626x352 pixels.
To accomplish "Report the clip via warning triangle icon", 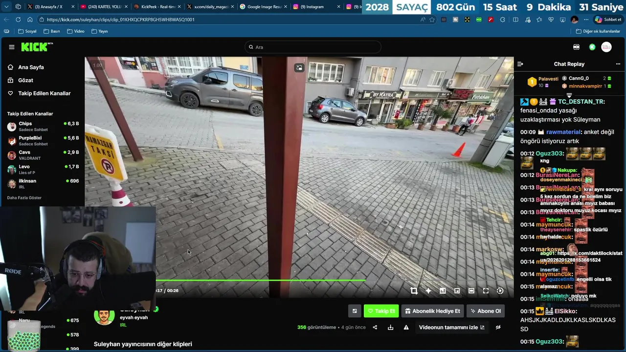I will tap(406, 328).
